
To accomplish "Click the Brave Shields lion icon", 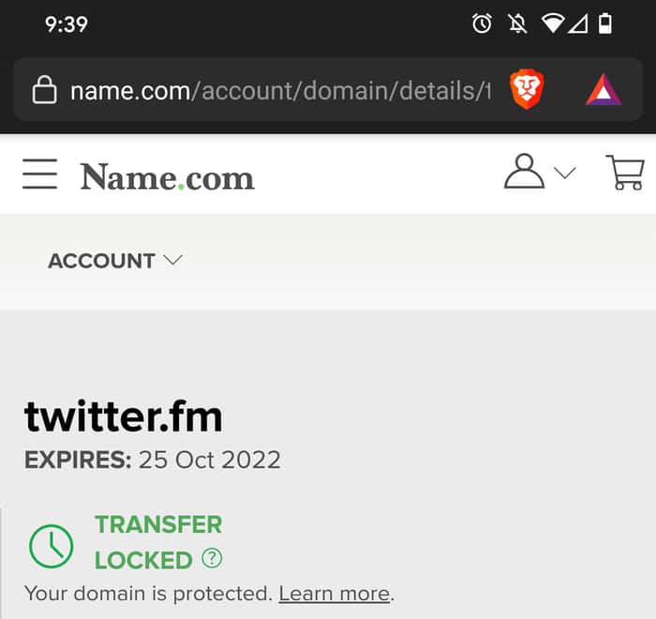I will (x=527, y=90).
